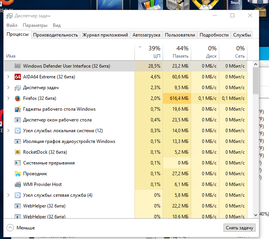The width and height of the screenshot is (269, 239).
Task: Click the Диспетчер задач 2,3% CPU value
Action: tap(155, 88)
